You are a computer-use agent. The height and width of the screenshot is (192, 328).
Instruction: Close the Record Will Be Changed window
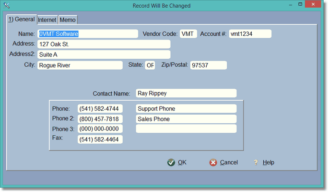(313, 4)
